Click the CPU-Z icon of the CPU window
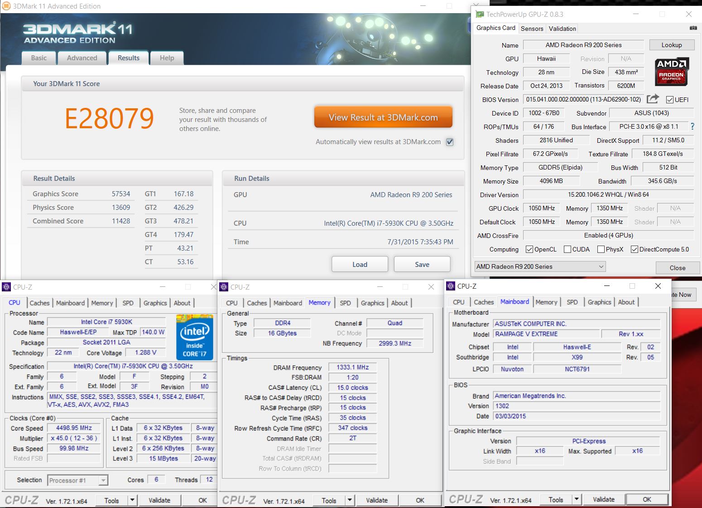The image size is (702, 508). (6, 287)
